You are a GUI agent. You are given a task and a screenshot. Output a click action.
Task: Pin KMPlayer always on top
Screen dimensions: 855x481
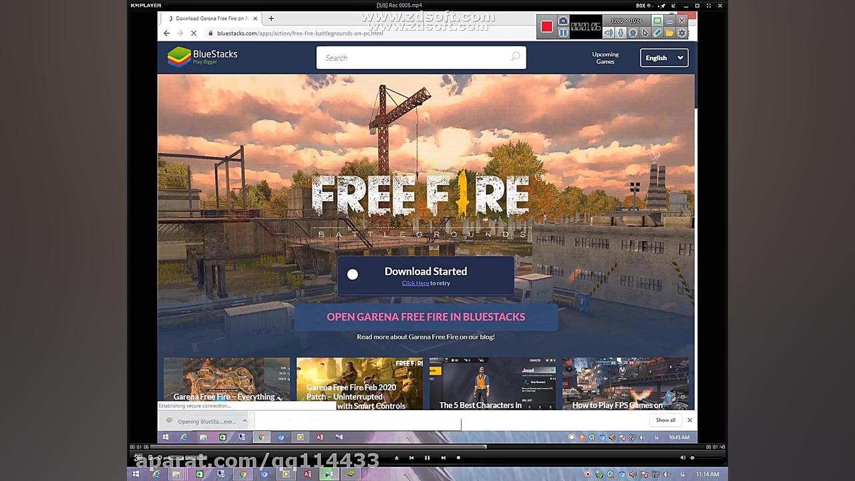pyautogui.click(x=663, y=5)
